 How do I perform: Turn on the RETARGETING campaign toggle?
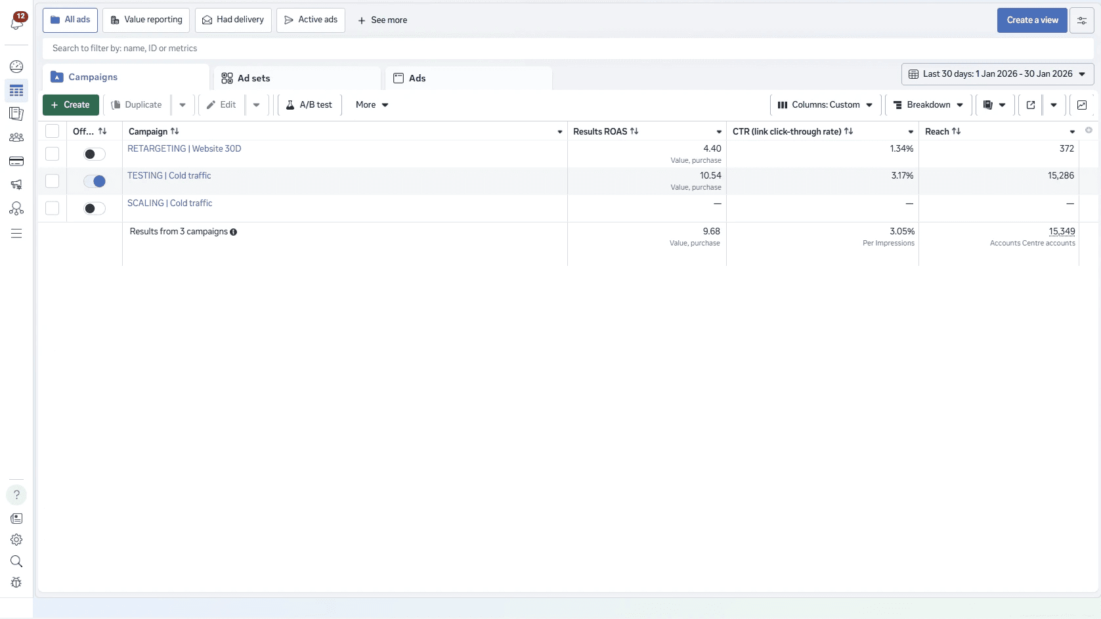coord(95,154)
